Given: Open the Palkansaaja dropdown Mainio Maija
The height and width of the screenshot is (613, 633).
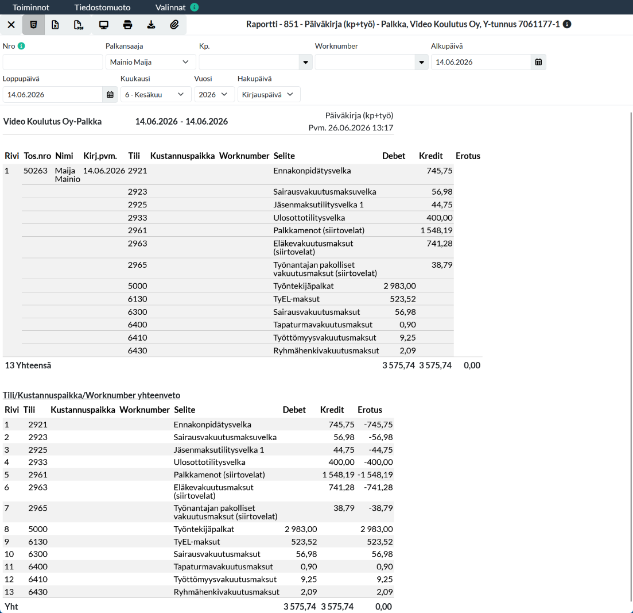Looking at the screenshot, I should pos(150,62).
